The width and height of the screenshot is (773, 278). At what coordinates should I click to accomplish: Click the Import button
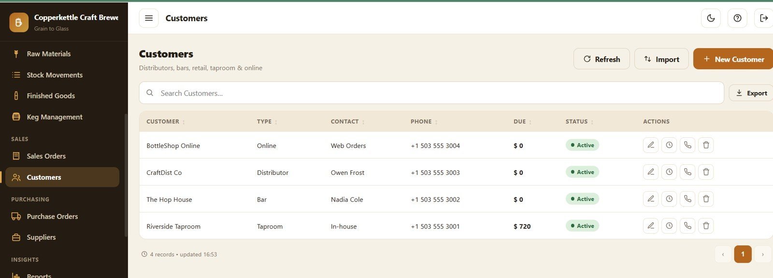click(x=661, y=59)
